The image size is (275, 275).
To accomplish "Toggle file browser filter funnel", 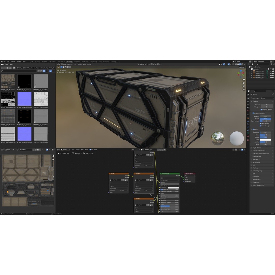I will tap(50, 71).
